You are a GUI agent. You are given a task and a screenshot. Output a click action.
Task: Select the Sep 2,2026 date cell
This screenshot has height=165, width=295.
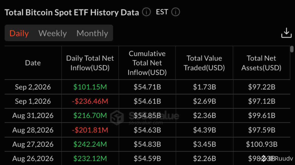[33, 87]
